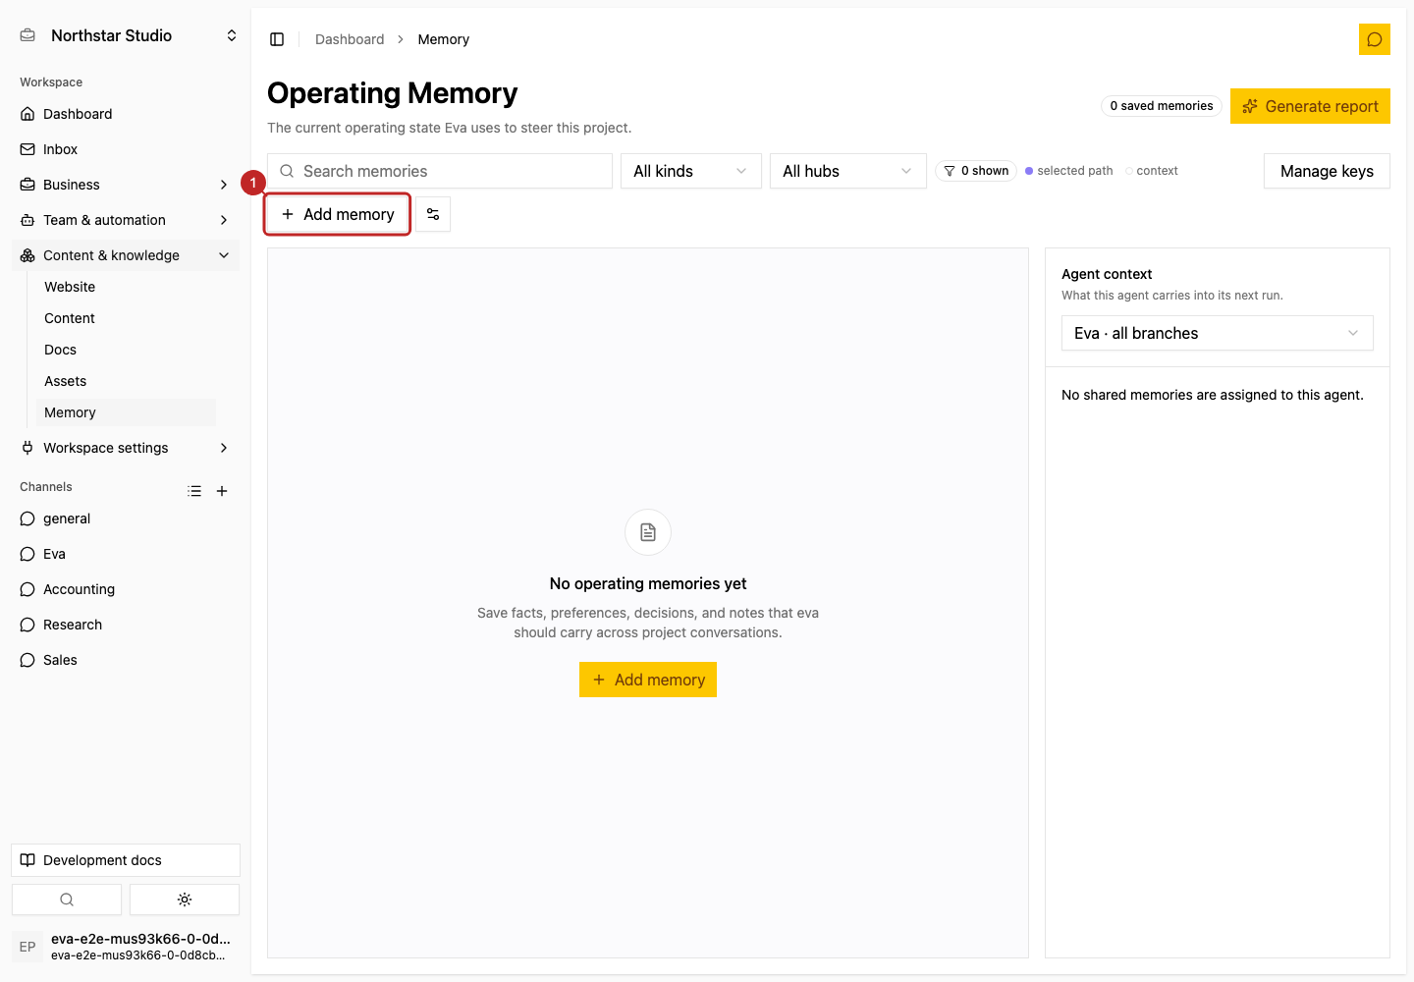Toggle the context legend item

point(1152,171)
